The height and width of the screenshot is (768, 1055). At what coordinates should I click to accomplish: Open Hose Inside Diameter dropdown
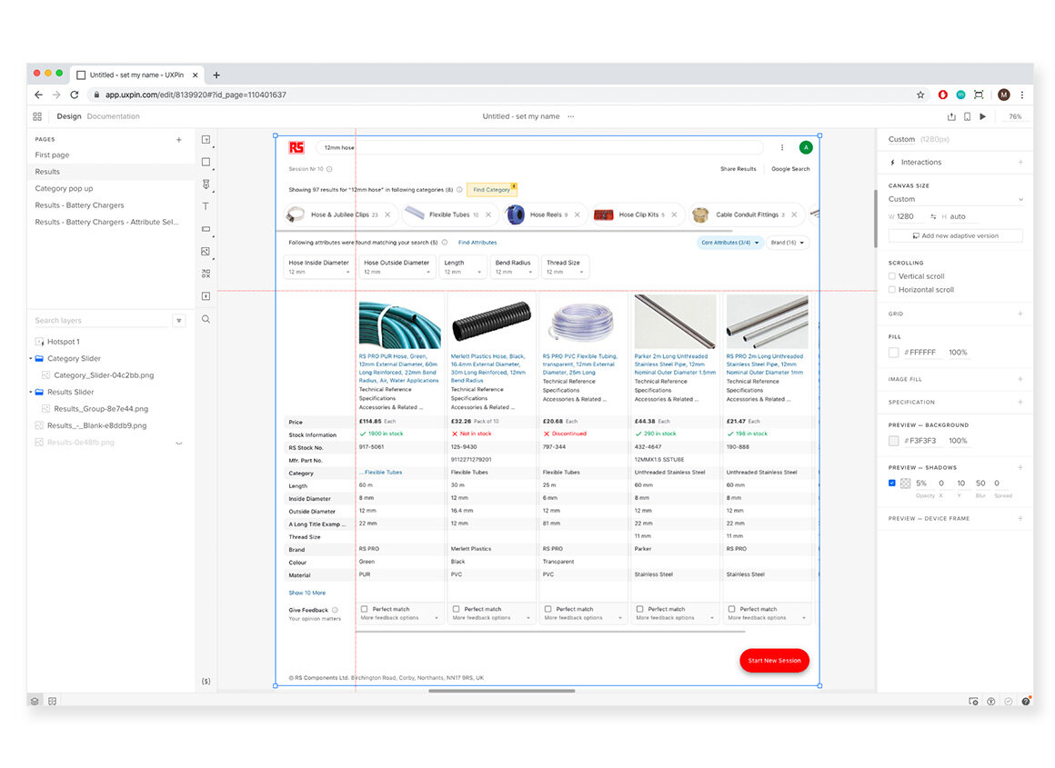(x=319, y=267)
